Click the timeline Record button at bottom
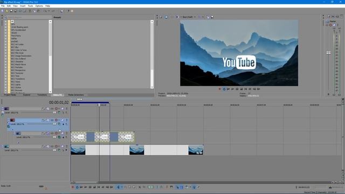This screenshot has width=345, height=194. click(x=73, y=187)
